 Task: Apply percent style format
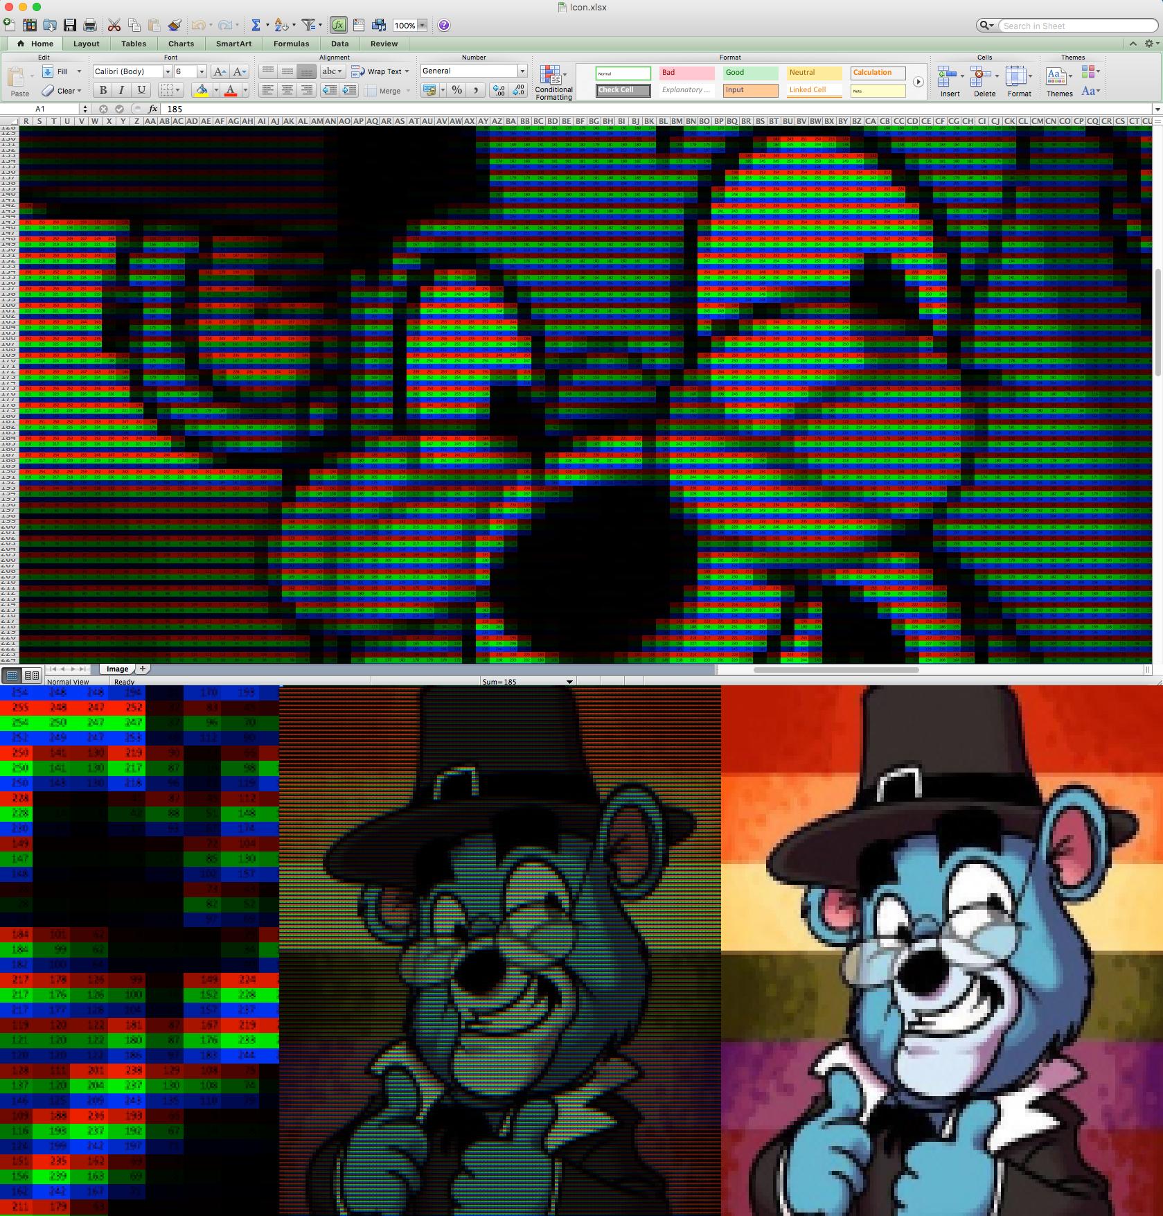coord(456,90)
